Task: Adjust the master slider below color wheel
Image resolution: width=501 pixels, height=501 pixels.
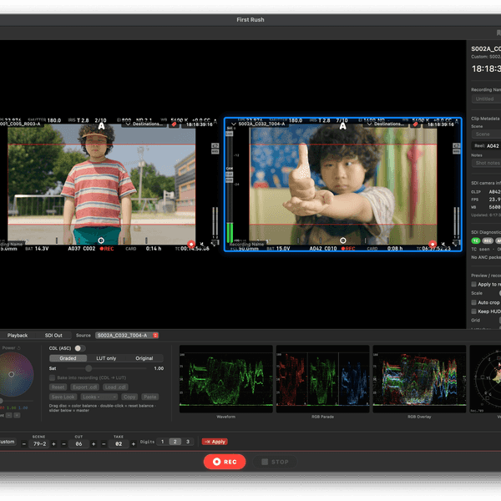Action: tap(16, 401)
